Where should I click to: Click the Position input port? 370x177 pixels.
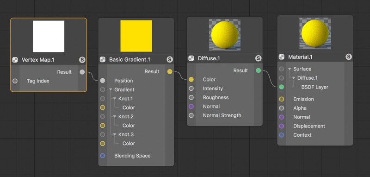pyautogui.click(x=102, y=81)
